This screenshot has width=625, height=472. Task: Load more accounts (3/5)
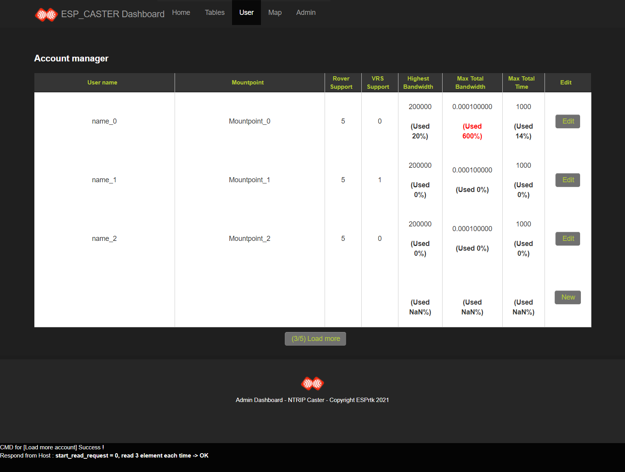point(315,339)
